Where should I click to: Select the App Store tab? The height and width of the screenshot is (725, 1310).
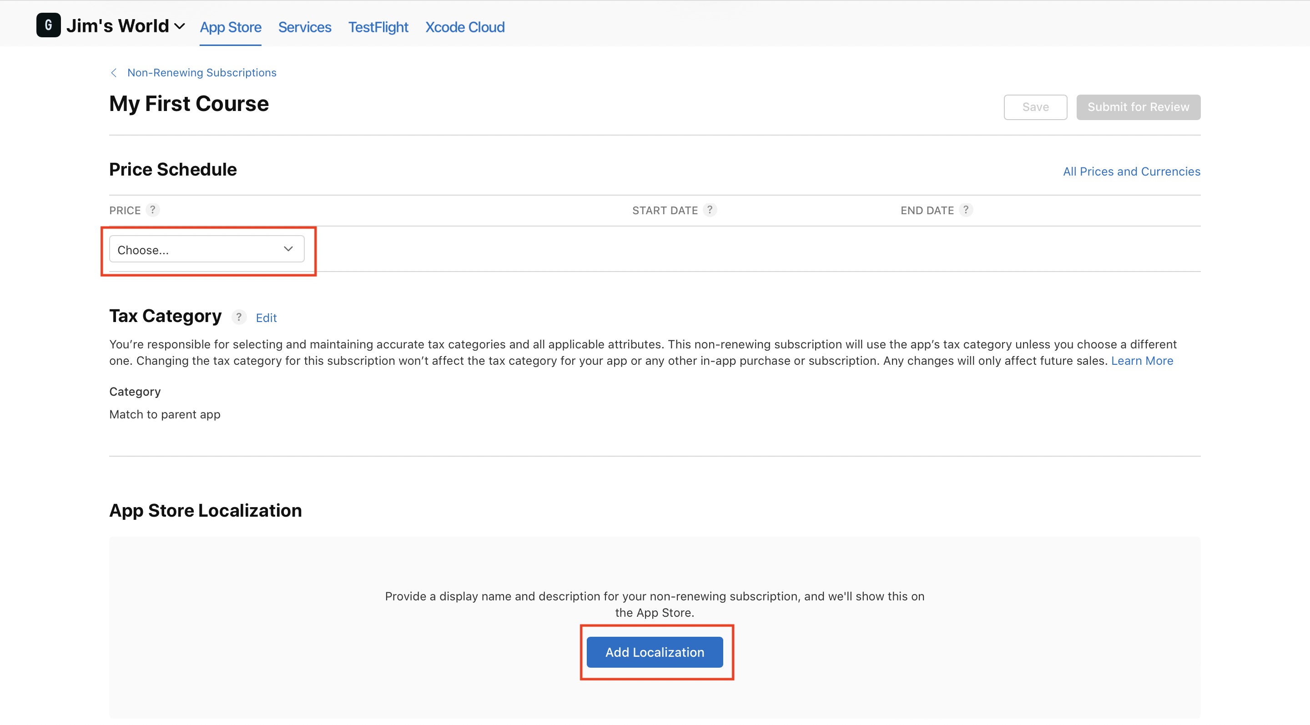click(230, 27)
